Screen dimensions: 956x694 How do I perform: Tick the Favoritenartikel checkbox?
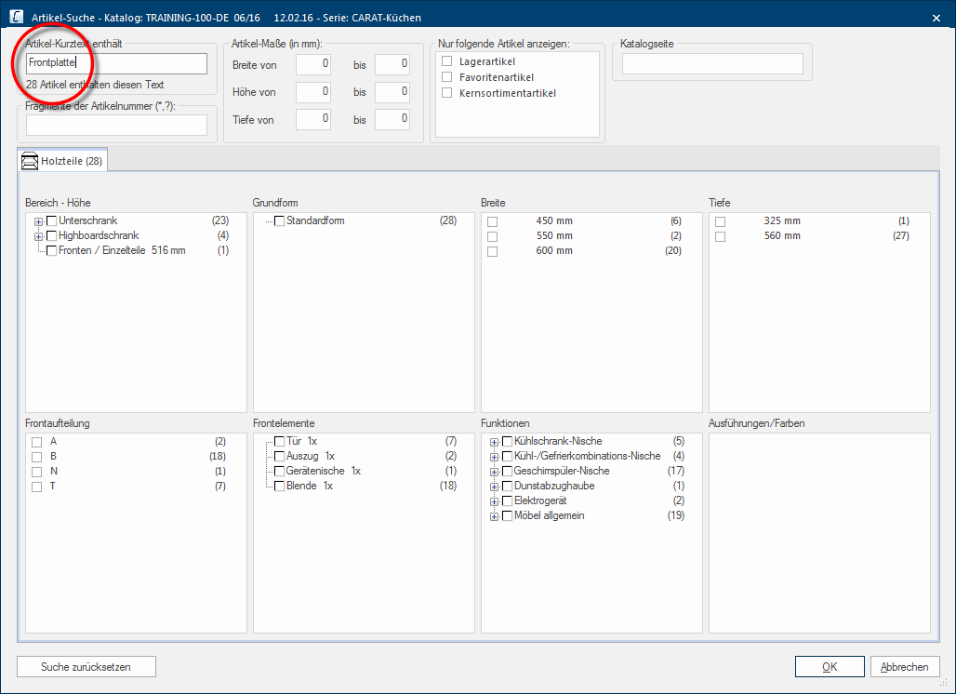[x=447, y=77]
